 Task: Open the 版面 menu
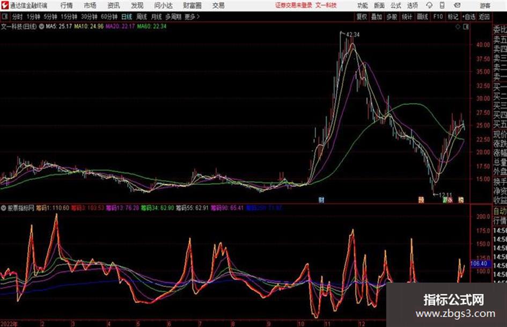click(379, 5)
